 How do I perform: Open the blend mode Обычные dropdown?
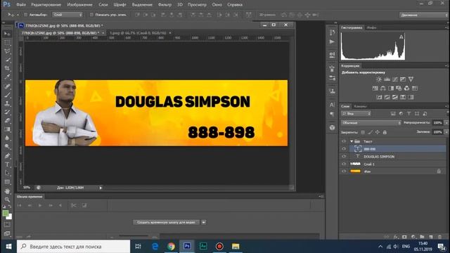click(371, 123)
